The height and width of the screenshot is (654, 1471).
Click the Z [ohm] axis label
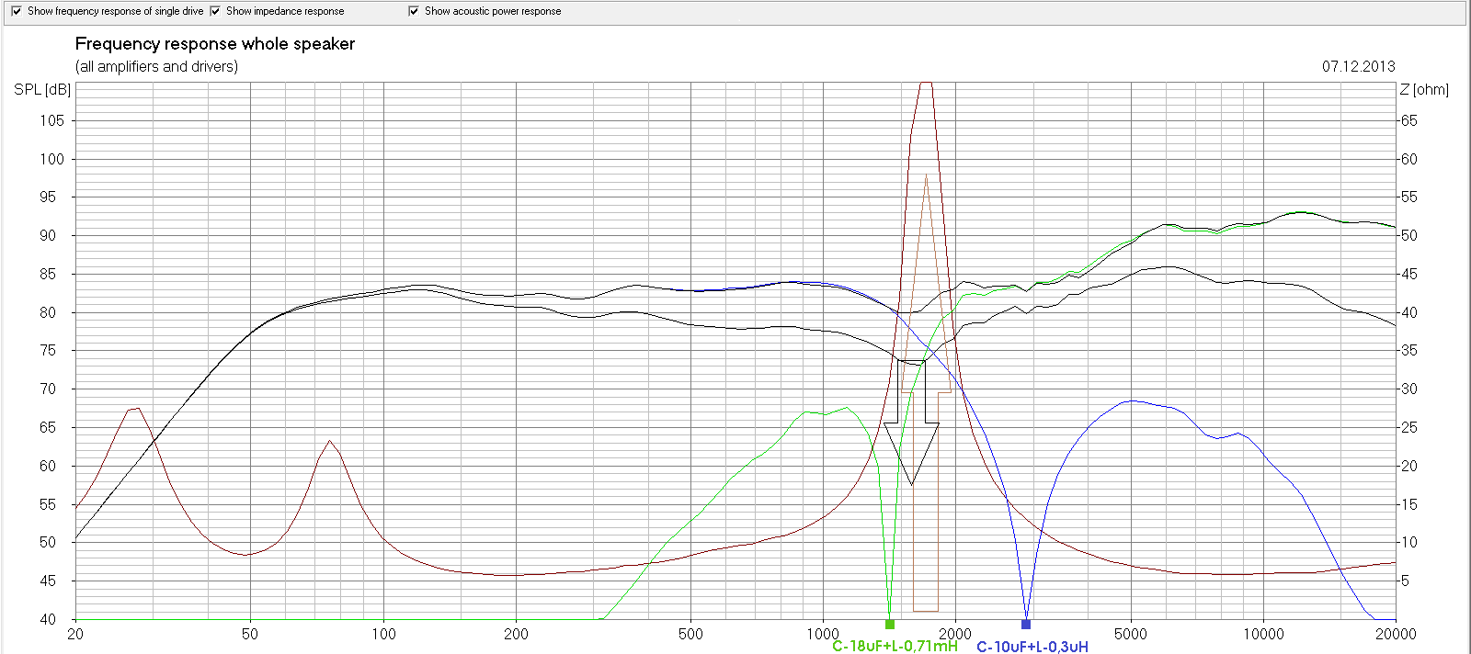1423,89
